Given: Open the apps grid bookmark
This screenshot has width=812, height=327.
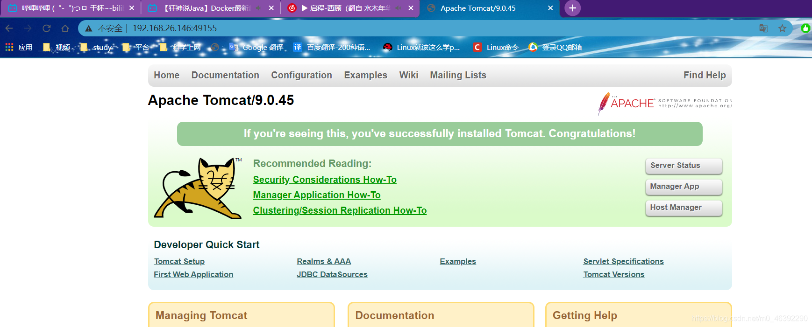Looking at the screenshot, I should (19, 47).
